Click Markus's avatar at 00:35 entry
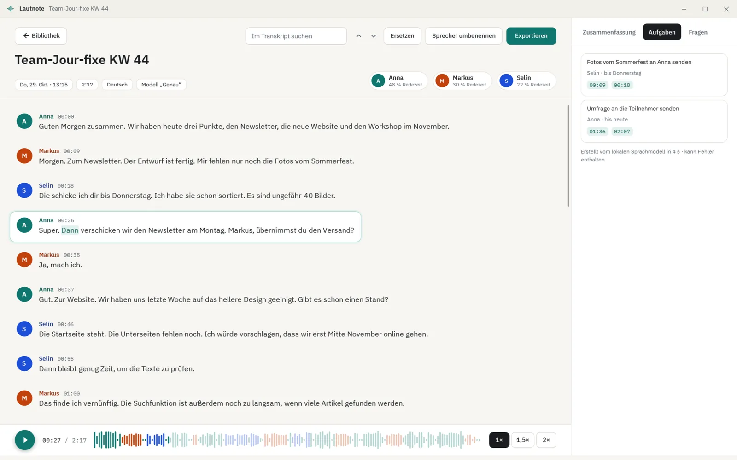This screenshot has height=460, width=737. (x=24, y=260)
